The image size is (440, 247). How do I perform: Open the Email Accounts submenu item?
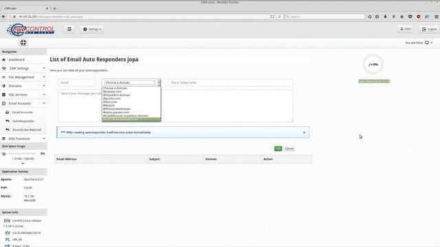click(x=23, y=113)
